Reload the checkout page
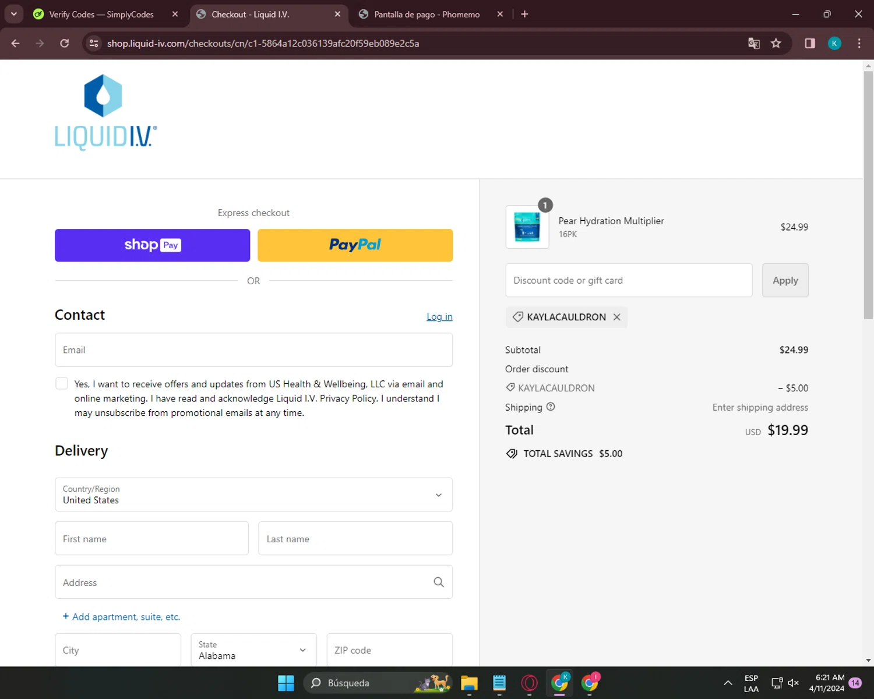The height and width of the screenshot is (699, 874). (x=65, y=43)
